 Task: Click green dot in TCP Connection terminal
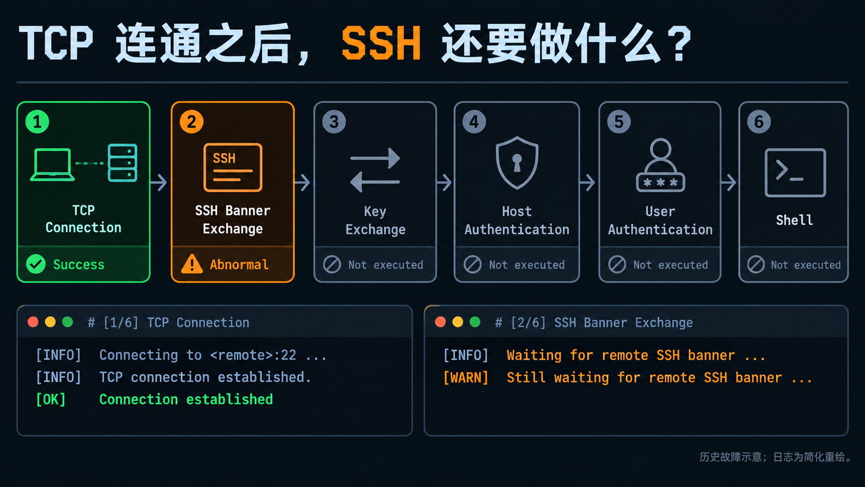pos(67,322)
